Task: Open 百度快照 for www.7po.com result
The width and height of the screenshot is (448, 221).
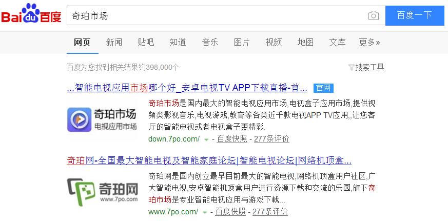Action: [230, 212]
